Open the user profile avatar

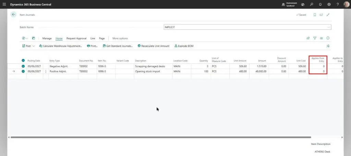point(346,4)
